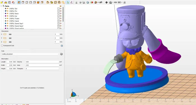This screenshot has width=196, height=105.
Task: Click the Z clip plane mm input field
Action: pyautogui.click(x=57, y=42)
